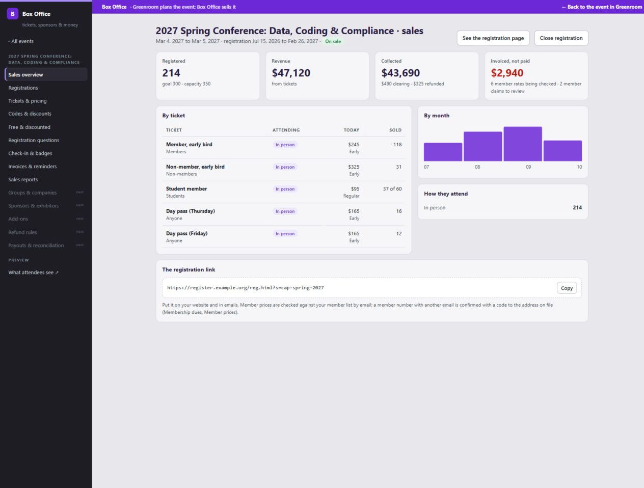Open Sales overview in the sidebar
The width and height of the screenshot is (644, 488).
46,74
